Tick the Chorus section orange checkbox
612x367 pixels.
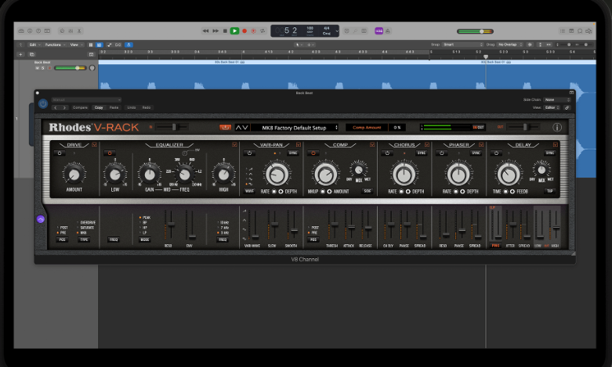[426, 145]
